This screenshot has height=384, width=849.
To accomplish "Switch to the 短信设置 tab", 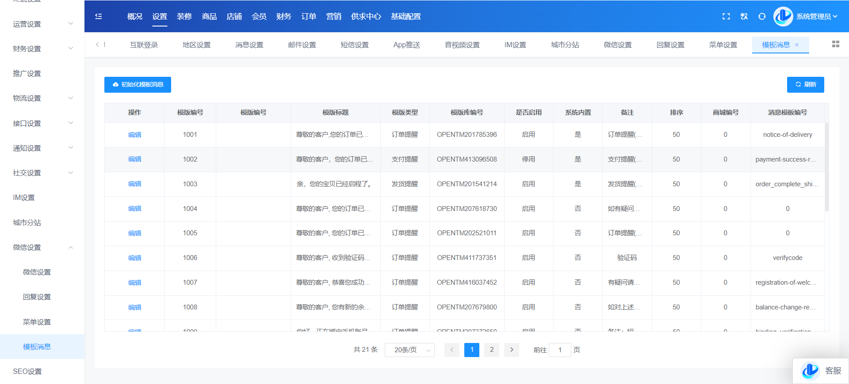I will coord(354,45).
